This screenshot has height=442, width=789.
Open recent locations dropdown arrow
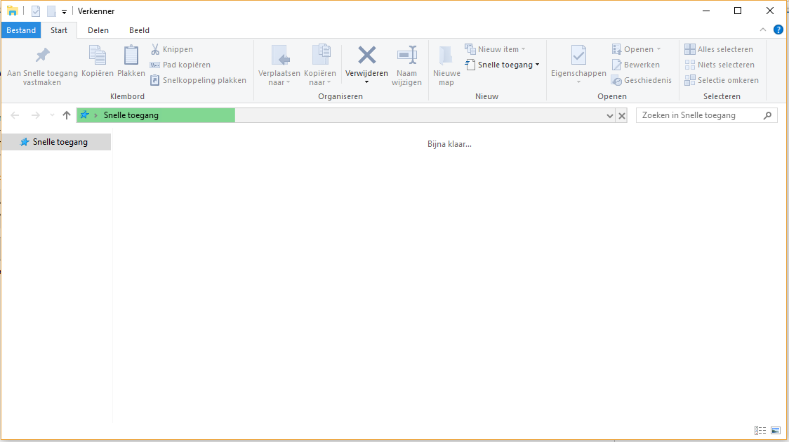(52, 115)
